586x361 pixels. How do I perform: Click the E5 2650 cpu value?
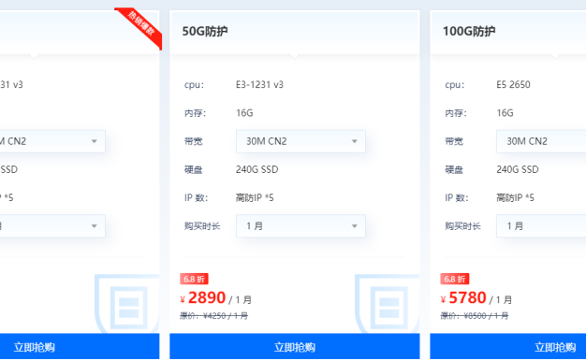[513, 85]
